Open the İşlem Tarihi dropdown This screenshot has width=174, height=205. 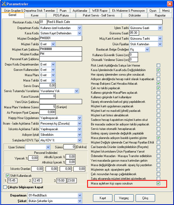[160, 28]
